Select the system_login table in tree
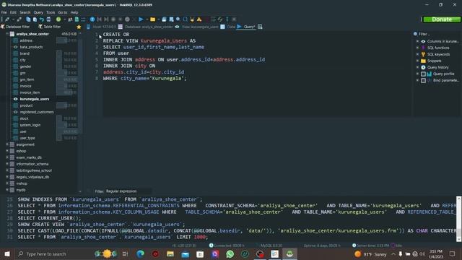The height and width of the screenshot is (260, 462). (x=30, y=125)
